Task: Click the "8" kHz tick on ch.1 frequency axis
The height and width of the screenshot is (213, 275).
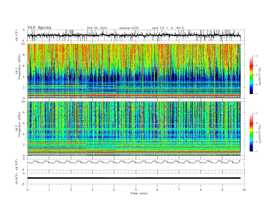Action: 24,55
